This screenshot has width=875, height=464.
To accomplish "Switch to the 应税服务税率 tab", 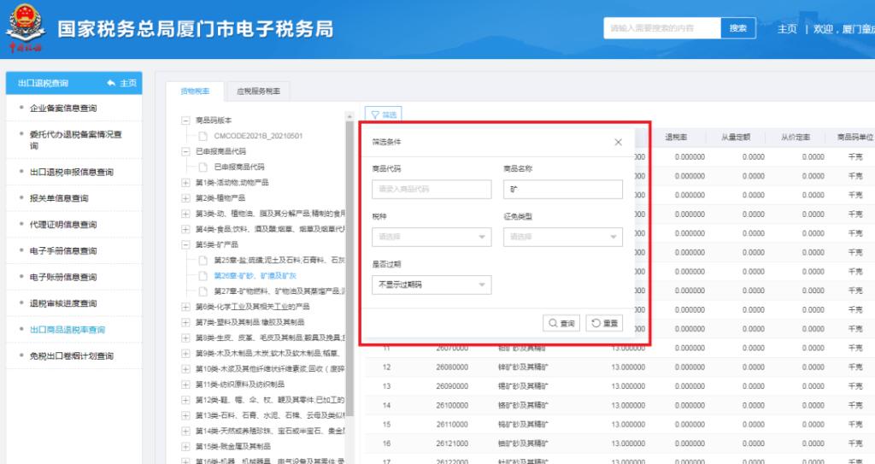I will click(257, 91).
